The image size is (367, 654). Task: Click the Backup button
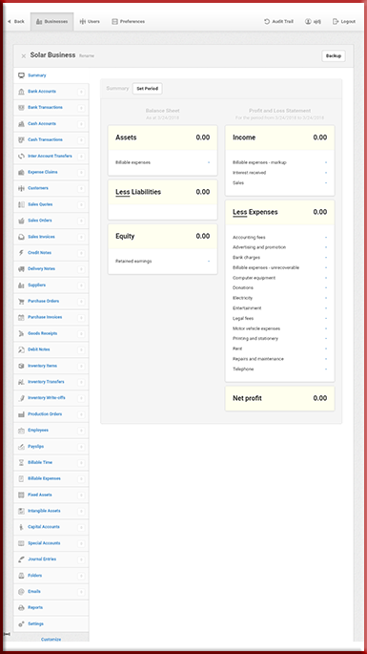pos(334,56)
